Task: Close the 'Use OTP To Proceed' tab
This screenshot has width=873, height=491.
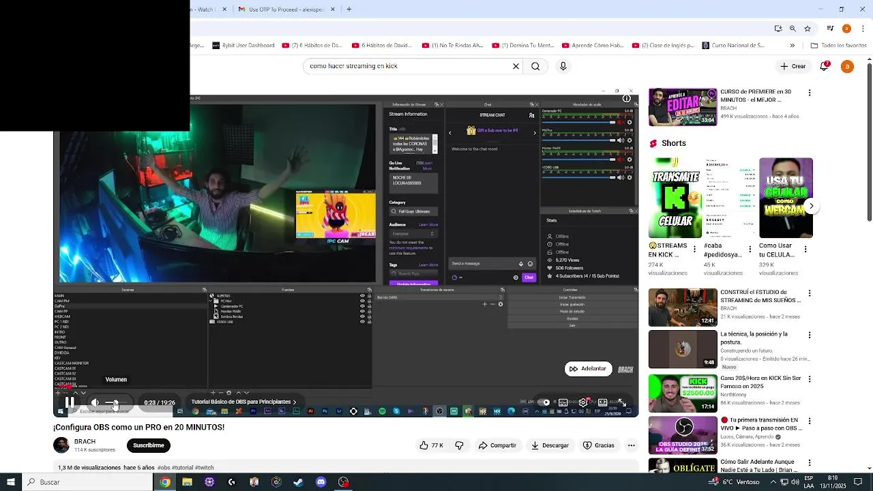Action: tap(332, 10)
